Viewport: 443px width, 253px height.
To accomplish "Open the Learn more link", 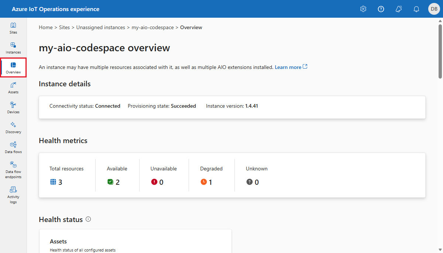I will [291, 67].
